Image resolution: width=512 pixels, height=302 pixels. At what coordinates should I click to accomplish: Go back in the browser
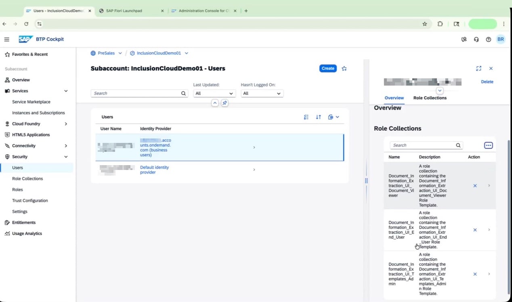[x=4, y=24]
